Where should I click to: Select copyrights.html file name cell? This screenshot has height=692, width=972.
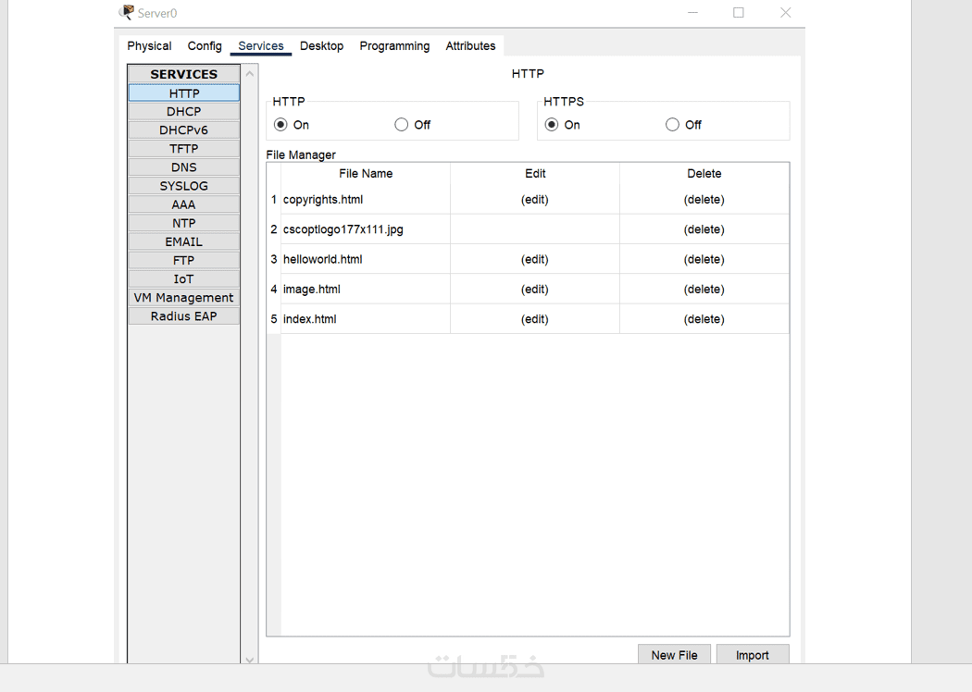[x=365, y=200]
